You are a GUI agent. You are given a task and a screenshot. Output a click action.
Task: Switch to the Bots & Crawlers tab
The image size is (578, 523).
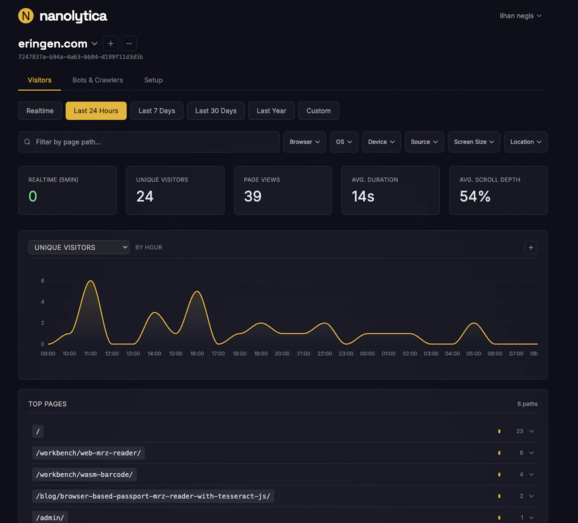click(x=98, y=80)
